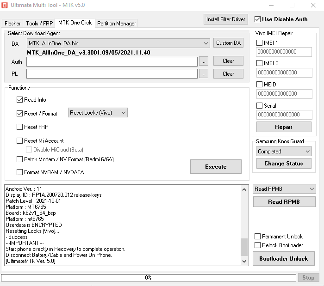Click log scrollbar down arrow
This screenshot has width=324, height=286.
[244, 261]
